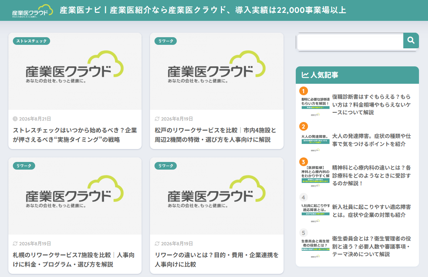The height and width of the screenshot is (277, 428).
Task: Open popular article 大人の発達障害
Action: click(371, 140)
